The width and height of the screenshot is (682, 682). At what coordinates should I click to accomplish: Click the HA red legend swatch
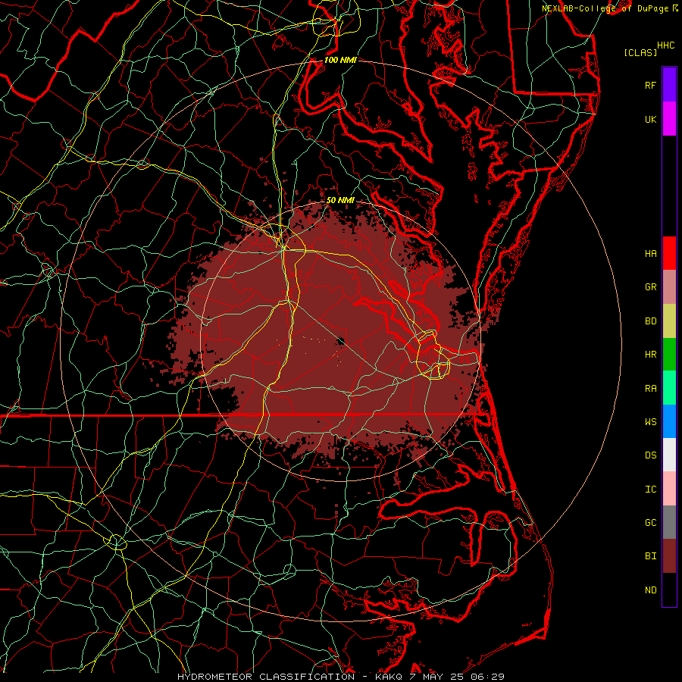pyautogui.click(x=669, y=253)
